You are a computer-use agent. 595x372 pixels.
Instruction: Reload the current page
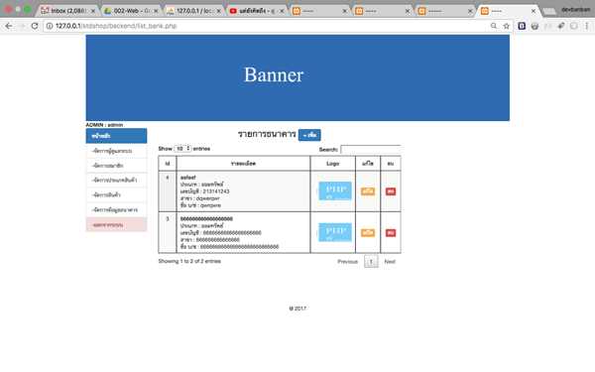click(x=35, y=26)
